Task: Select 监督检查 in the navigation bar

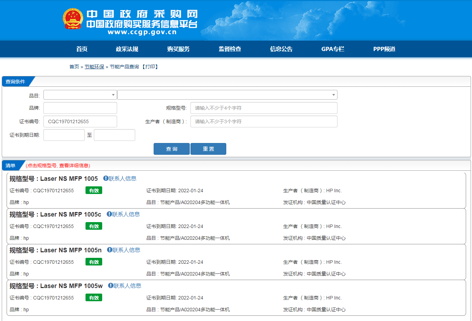Action: (x=230, y=49)
